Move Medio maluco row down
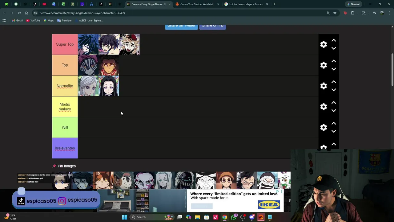The height and width of the screenshot is (222, 394). click(334, 111)
